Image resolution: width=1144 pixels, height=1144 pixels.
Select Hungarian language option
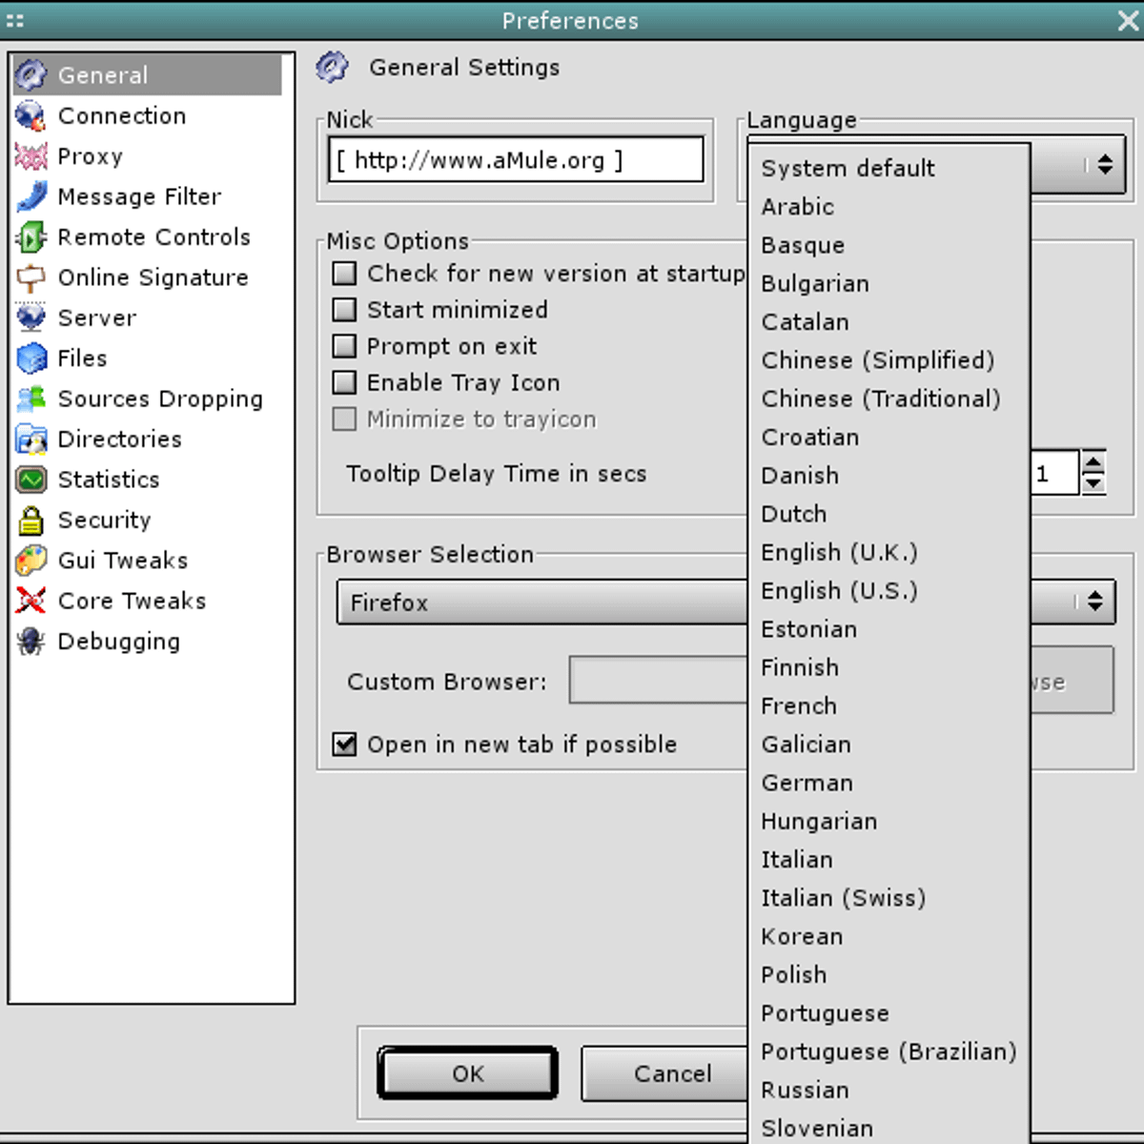(889, 822)
